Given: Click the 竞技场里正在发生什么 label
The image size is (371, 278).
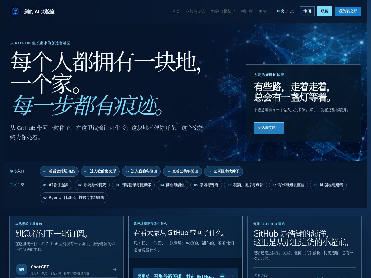Looking at the screenshot, I should 150,224.
